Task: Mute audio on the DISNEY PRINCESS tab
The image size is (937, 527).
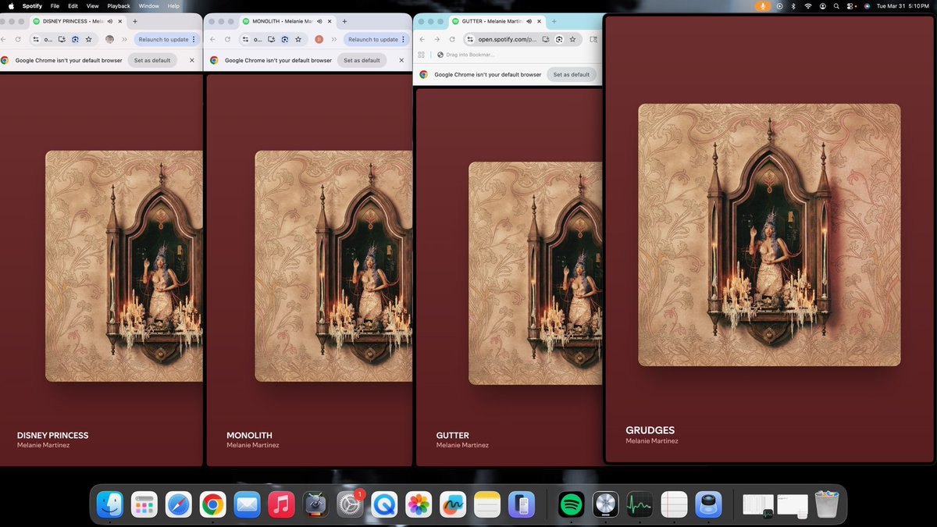Action: point(109,21)
